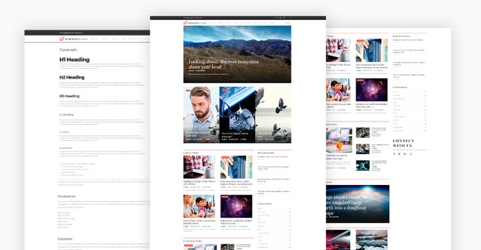The height and width of the screenshot is (250, 481).
Task: Open the hero article Looking above ecosystem
Action: point(237,54)
